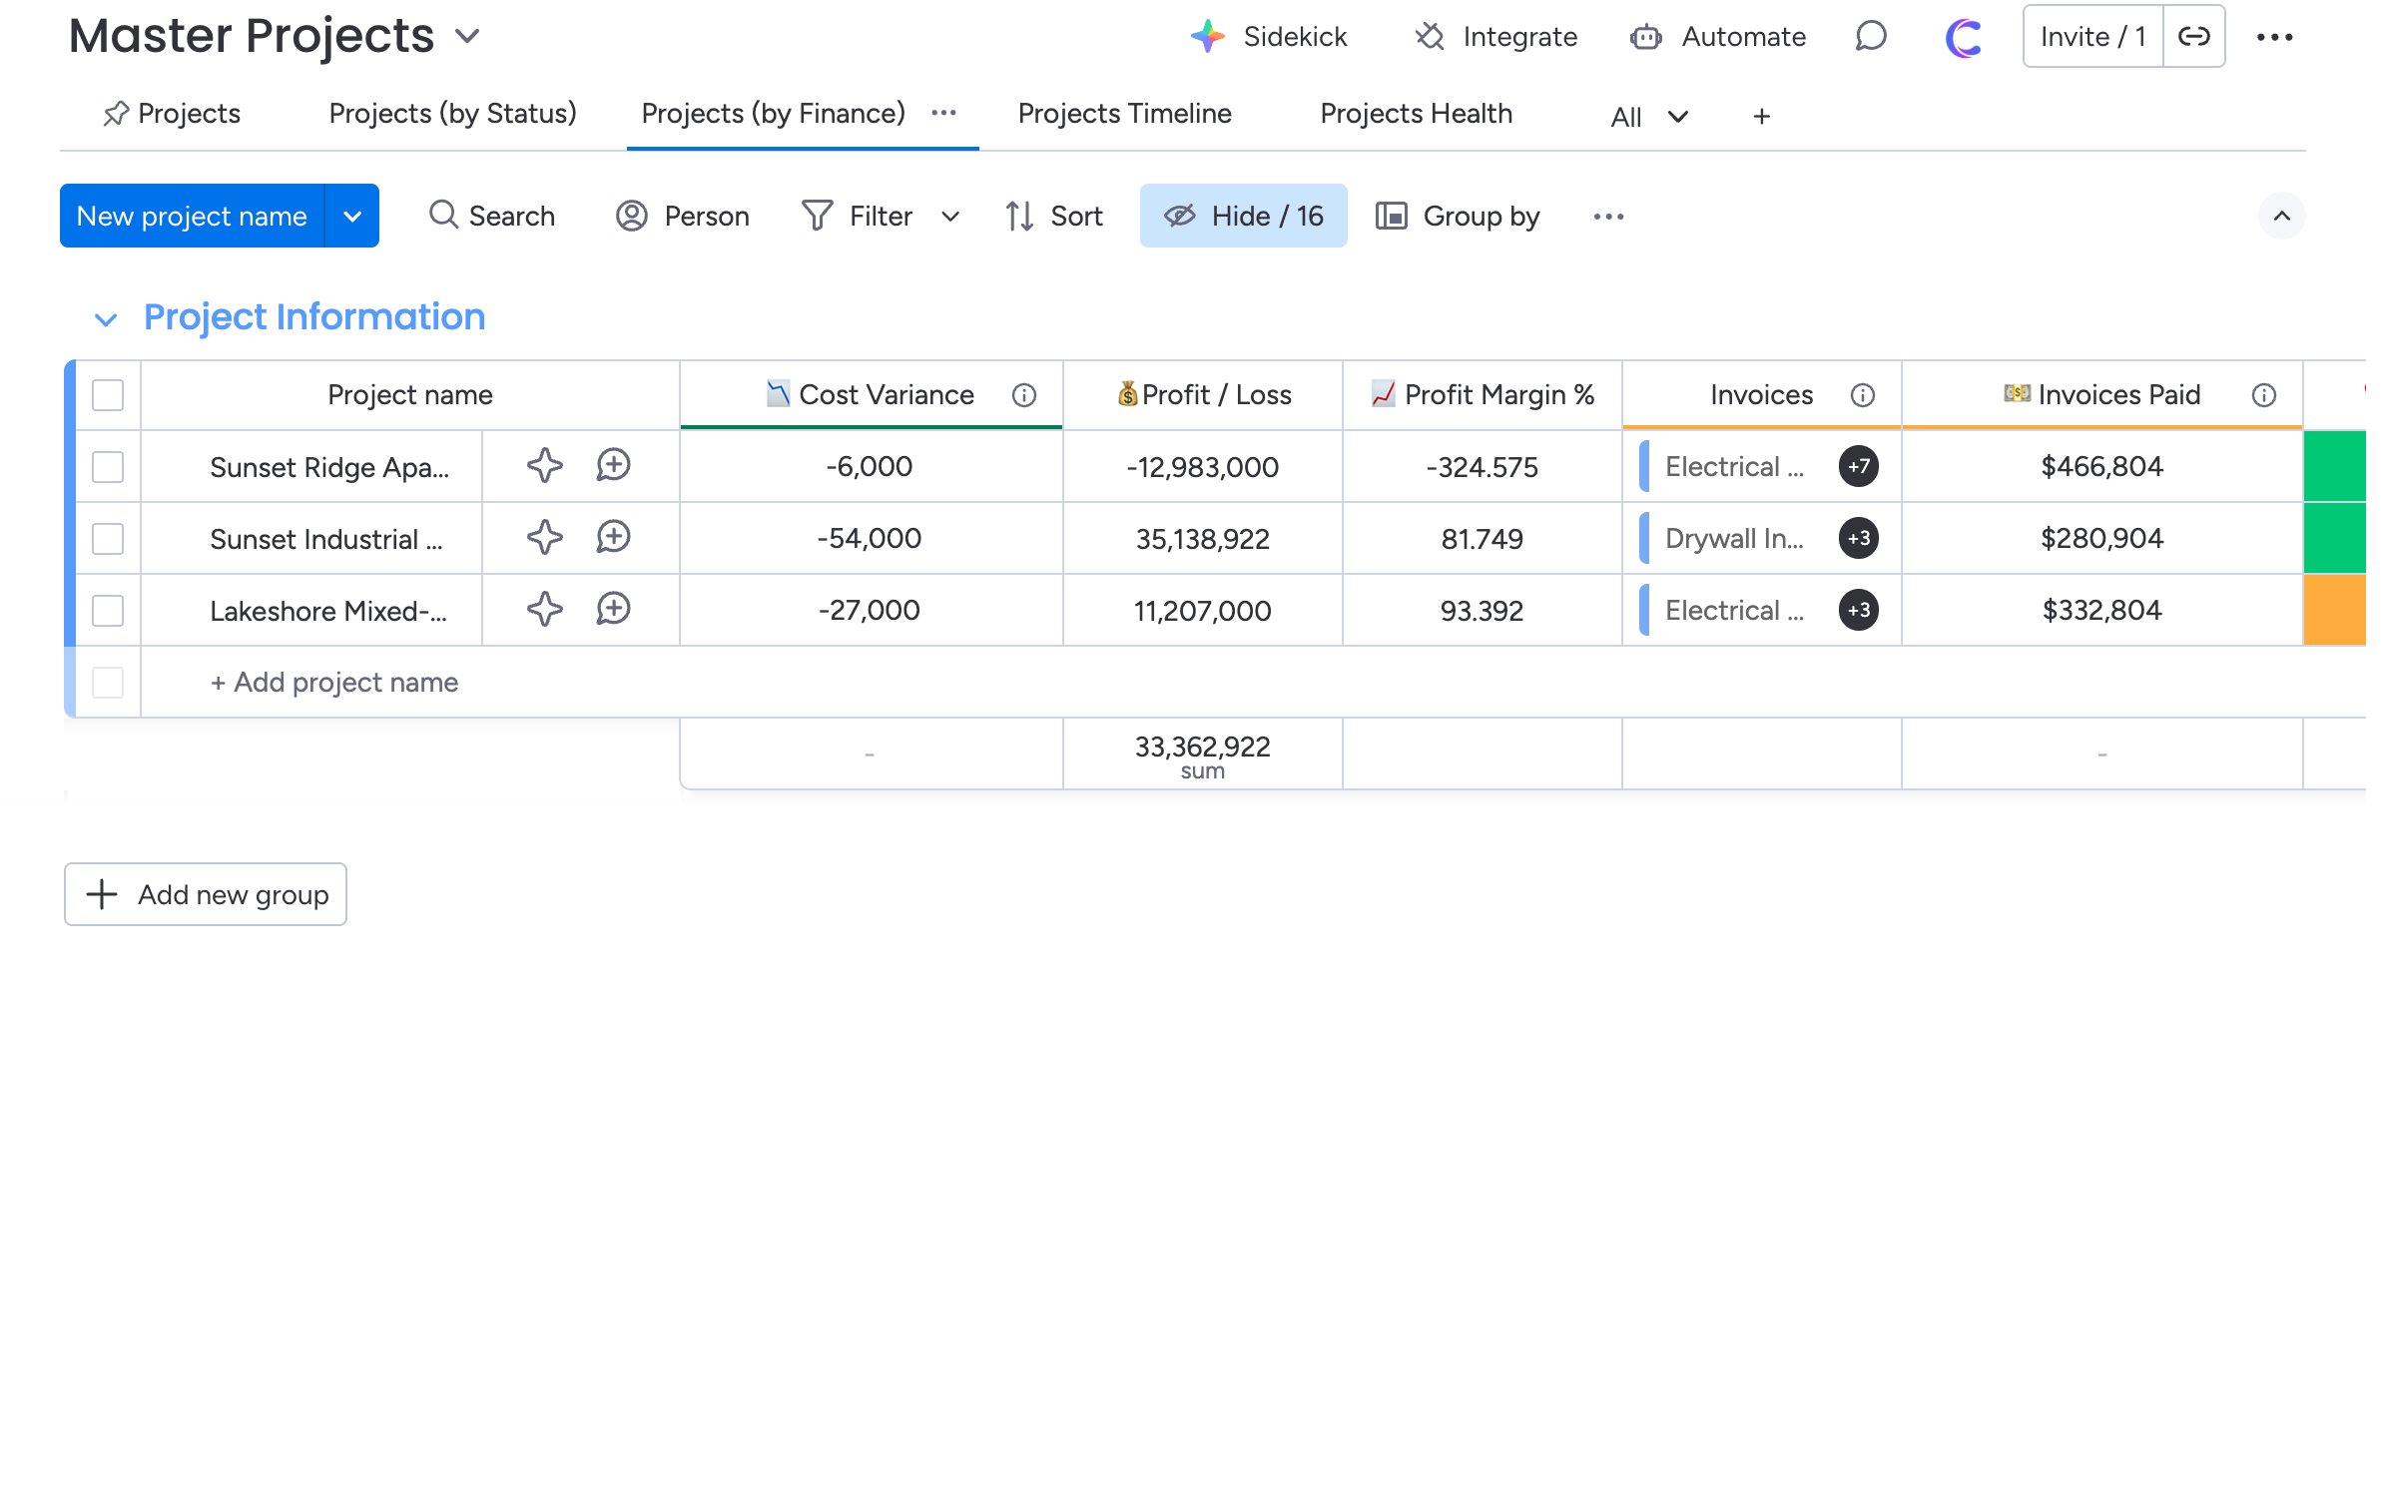Open board three-dot options menu
Viewport: 2384px width, 1509px height.
(2274, 37)
